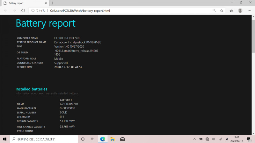Image resolution: width=255 pixels, height=143 pixels.
Task: Click the taskbar clock showing 9:45
Action: [237, 139]
